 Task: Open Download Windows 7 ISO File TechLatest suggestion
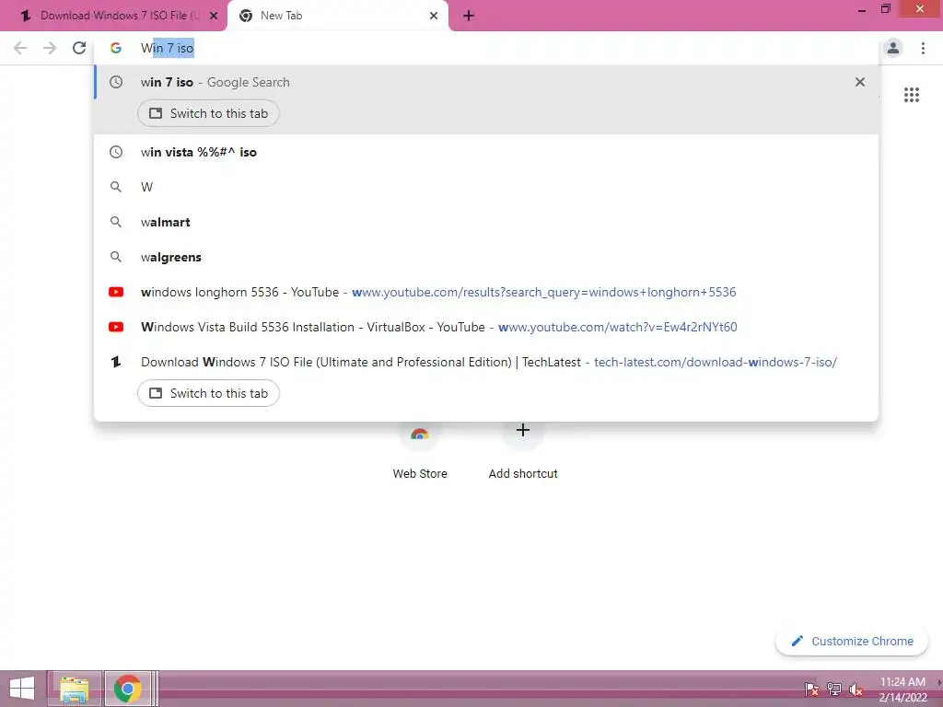(486, 362)
